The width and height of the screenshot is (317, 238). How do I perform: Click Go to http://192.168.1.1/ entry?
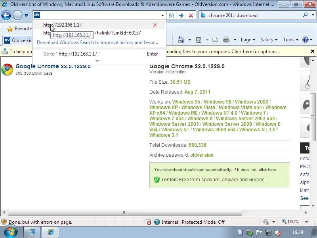click(x=99, y=54)
